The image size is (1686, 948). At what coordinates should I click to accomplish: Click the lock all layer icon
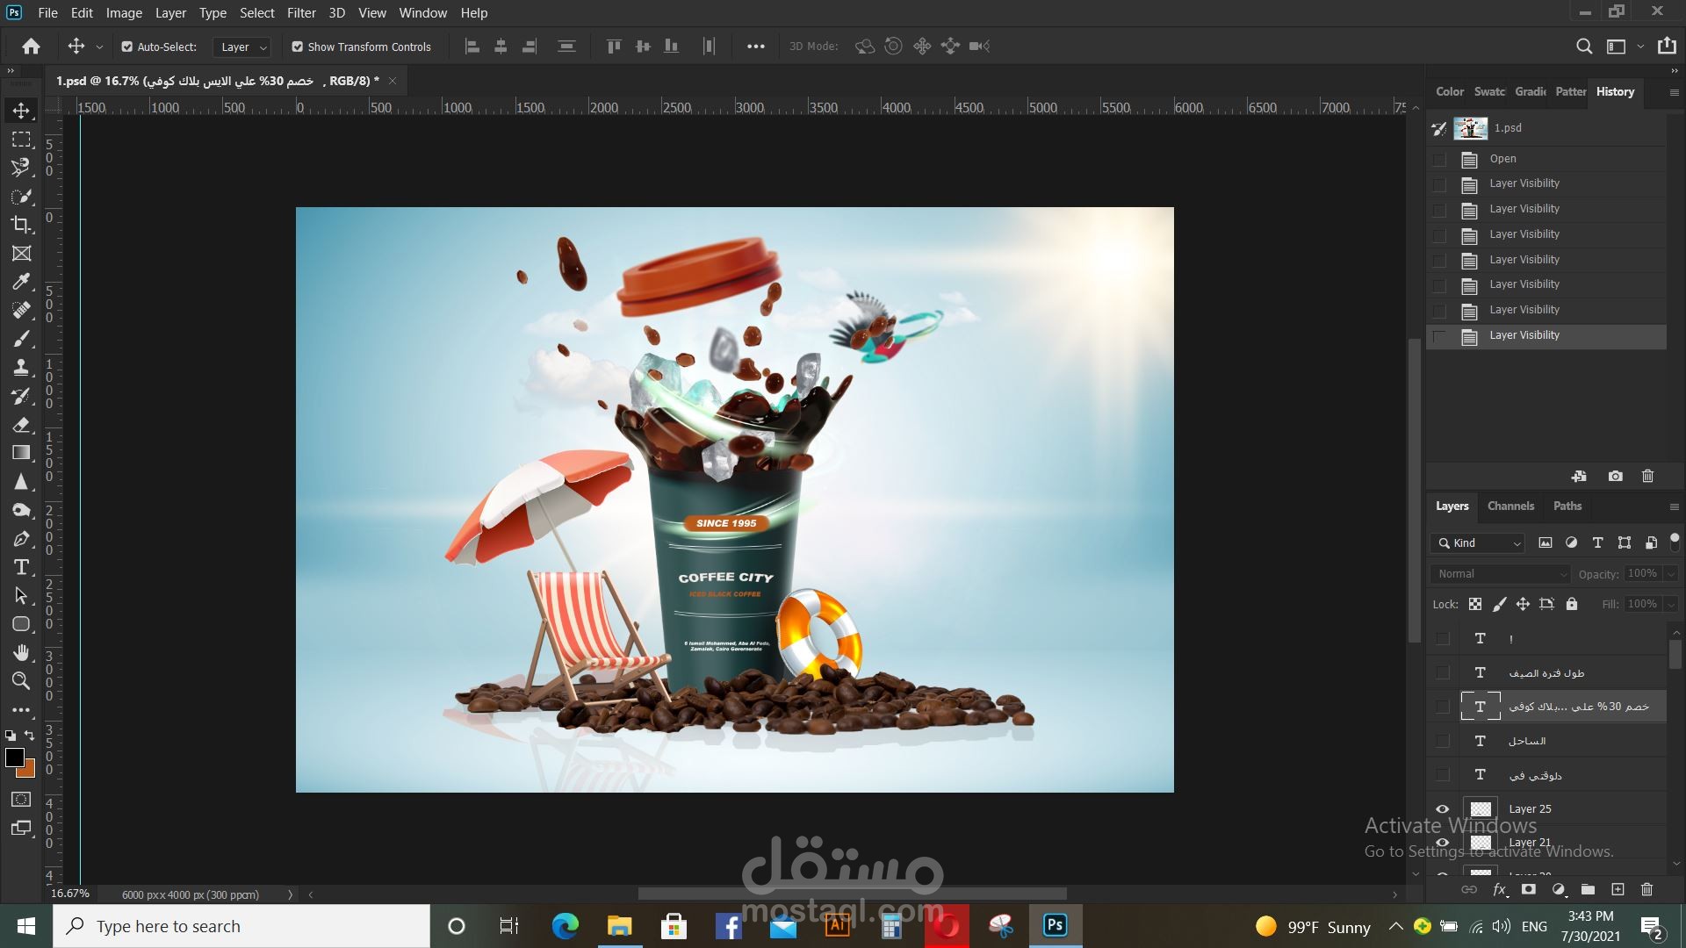(x=1572, y=604)
